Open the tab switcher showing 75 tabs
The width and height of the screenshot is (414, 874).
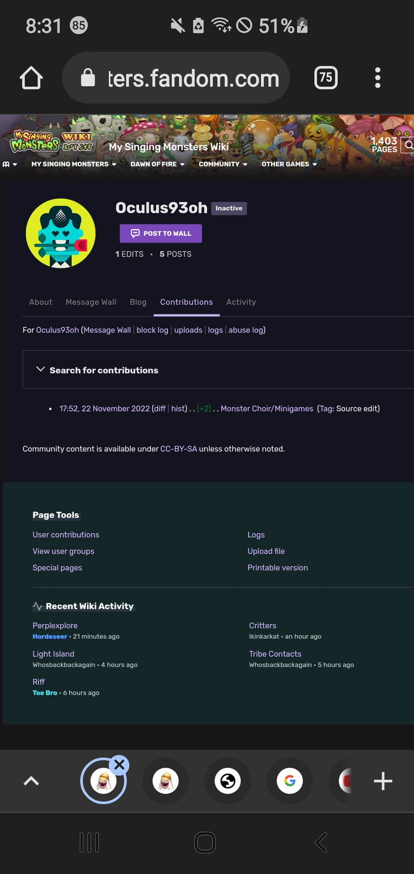(x=326, y=78)
